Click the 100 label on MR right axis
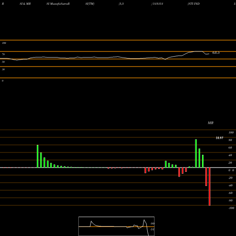This screenshot has height=236, width=236. [231, 133]
